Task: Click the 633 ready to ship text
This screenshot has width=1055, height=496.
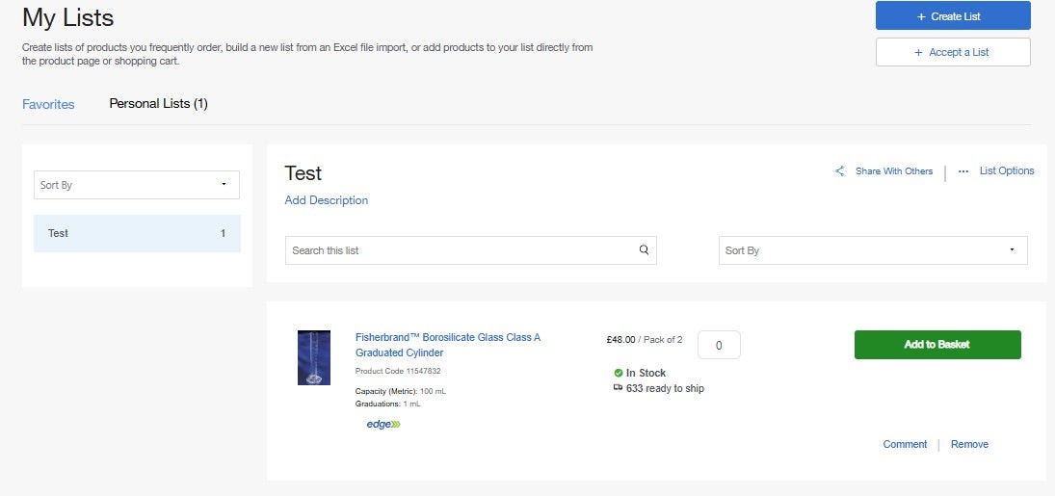Action: 665,388
